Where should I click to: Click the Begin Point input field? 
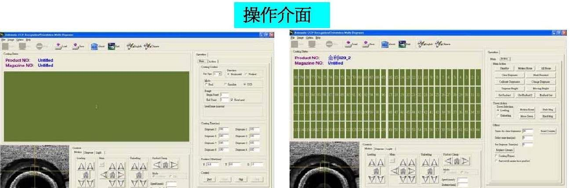224,94
